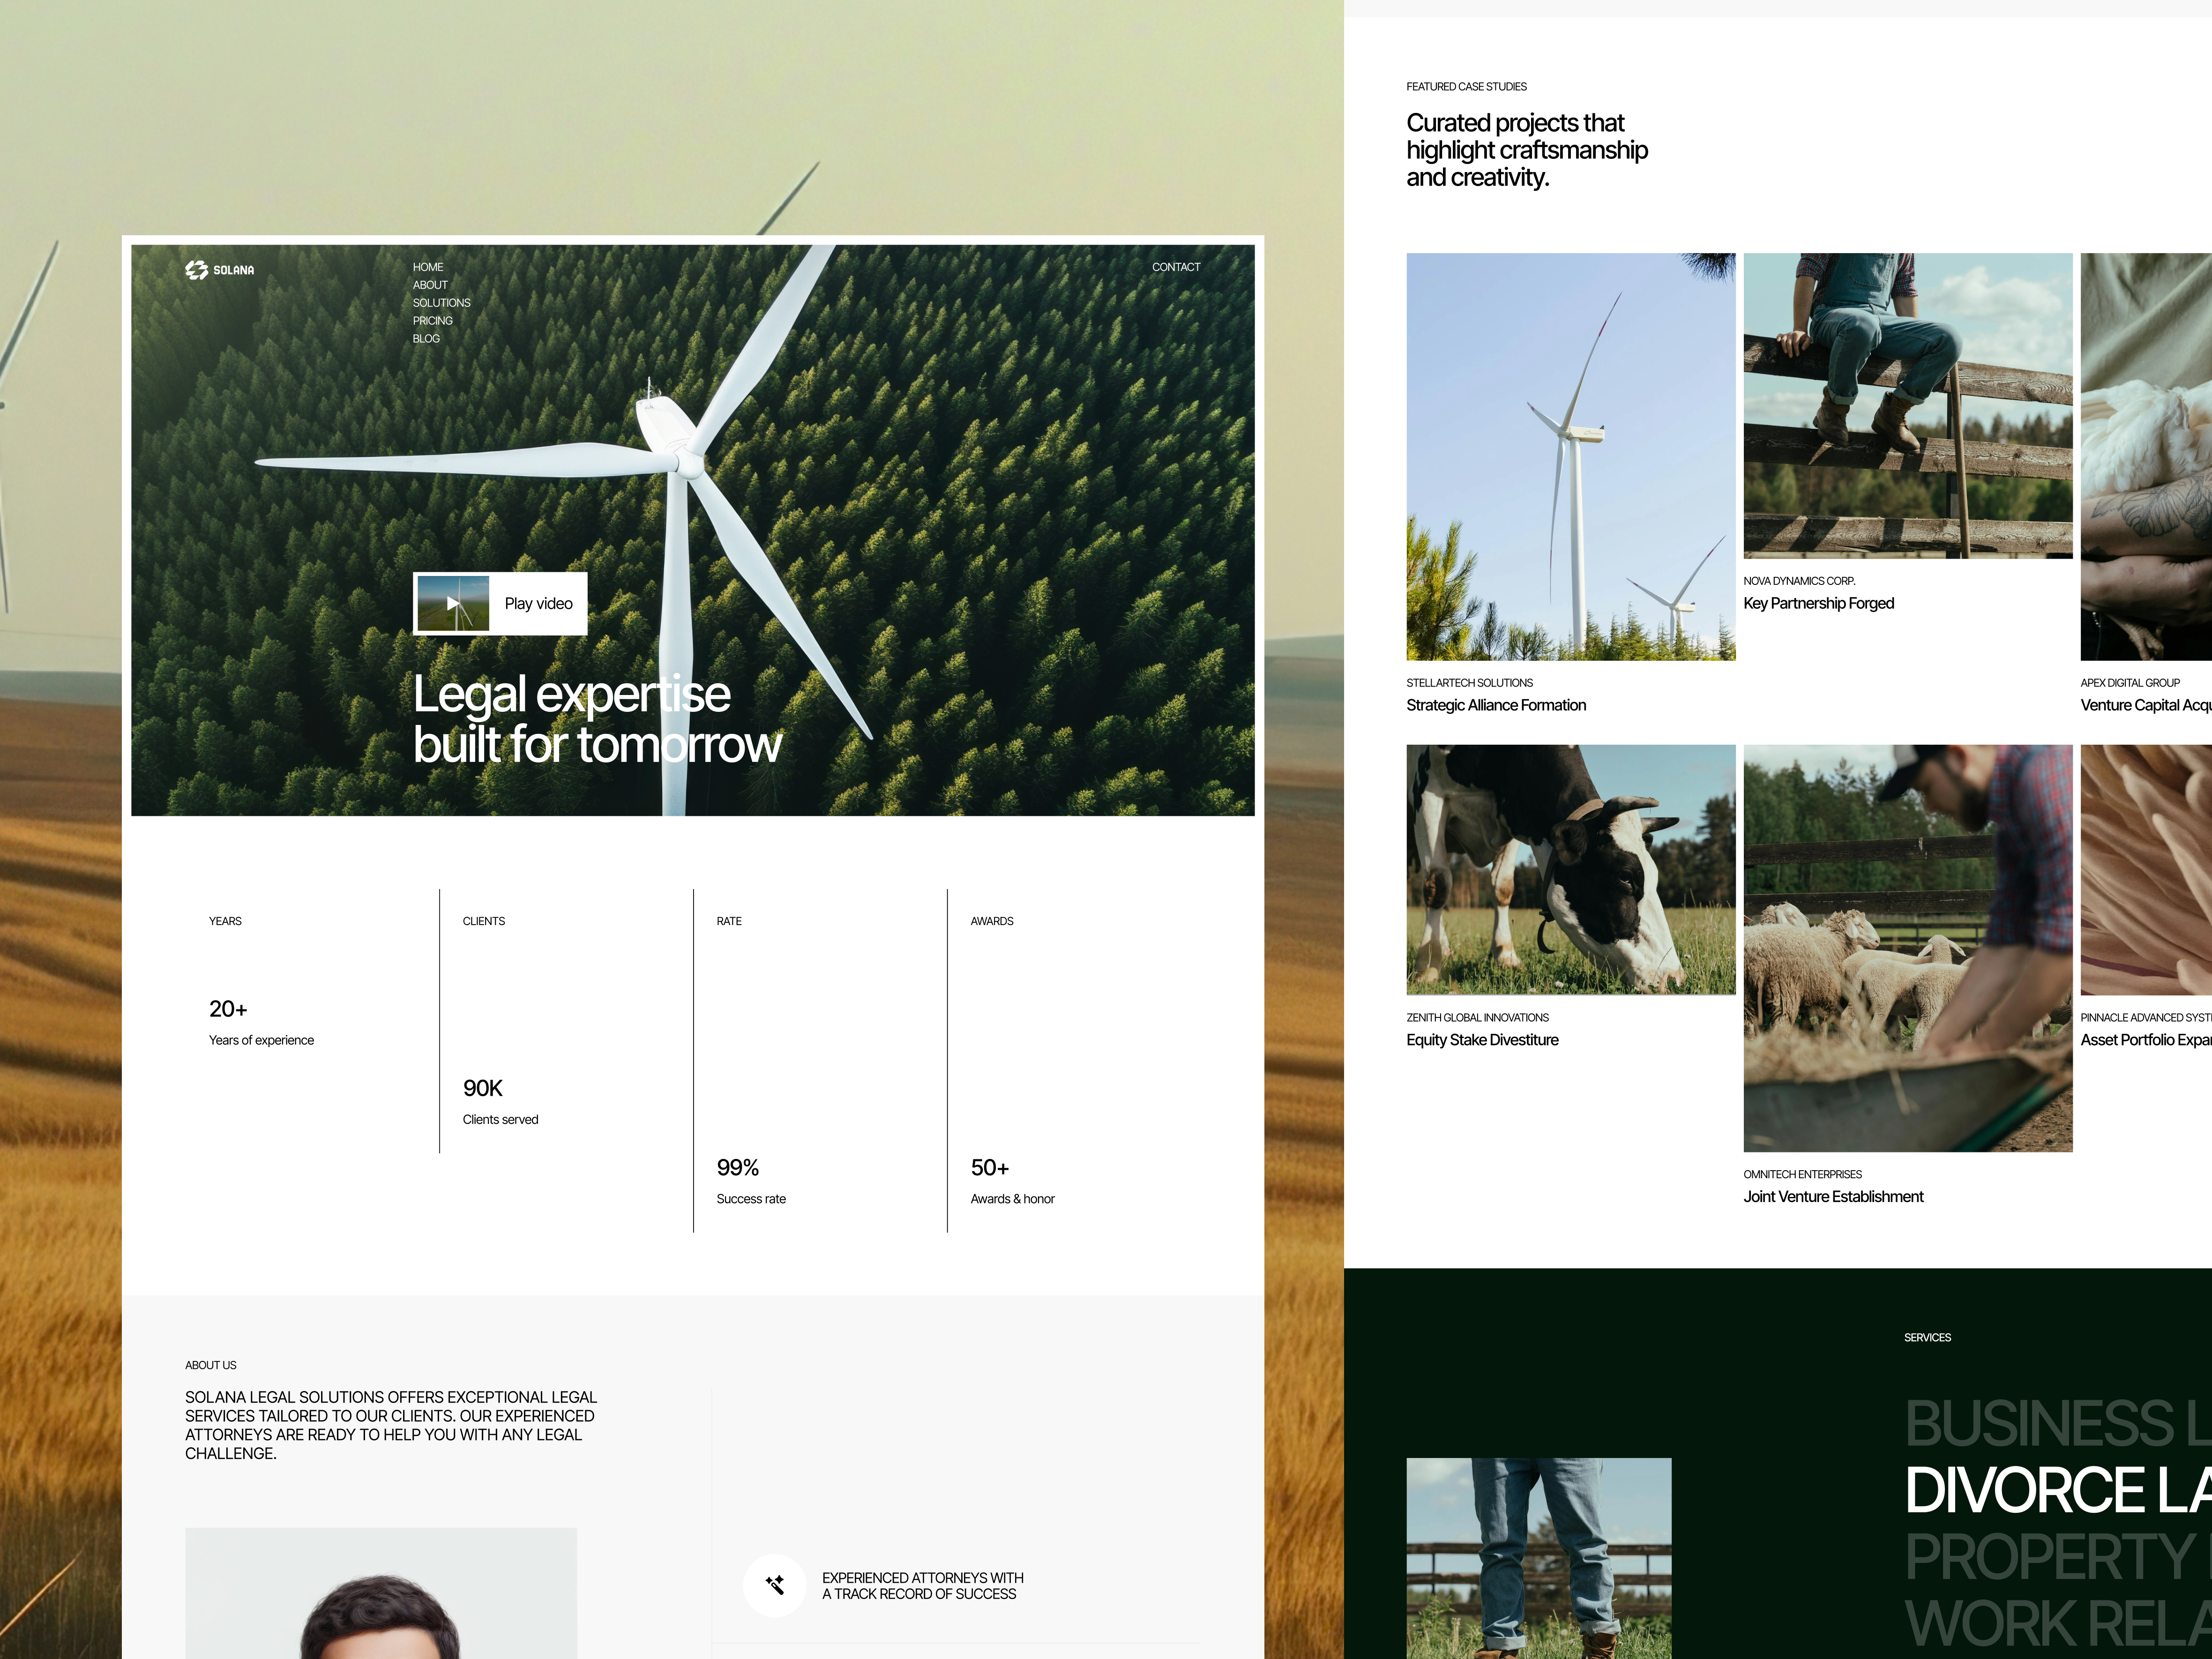Screen dimensions: 2212x1659
Task: Click the Solana logo icon
Action: [x=196, y=270]
